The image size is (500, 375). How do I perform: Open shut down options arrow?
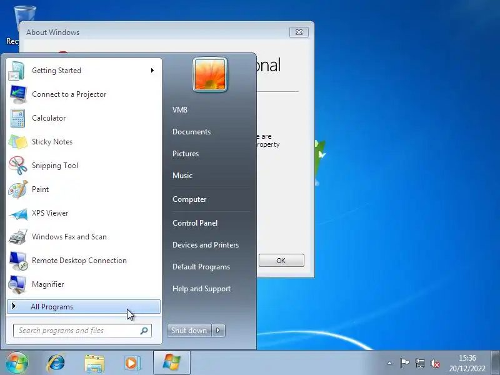pyautogui.click(x=219, y=331)
